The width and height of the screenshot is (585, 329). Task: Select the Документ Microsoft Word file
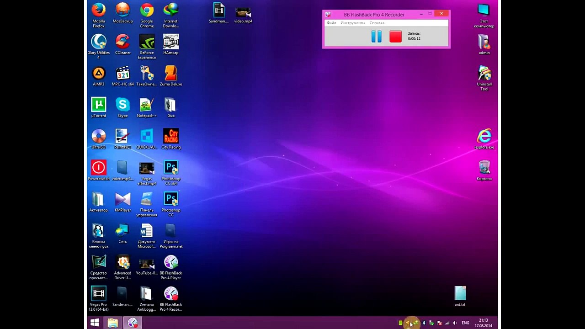point(147,236)
